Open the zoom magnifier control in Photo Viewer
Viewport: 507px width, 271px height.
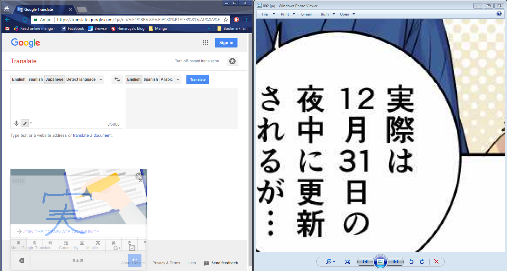[x=330, y=262]
